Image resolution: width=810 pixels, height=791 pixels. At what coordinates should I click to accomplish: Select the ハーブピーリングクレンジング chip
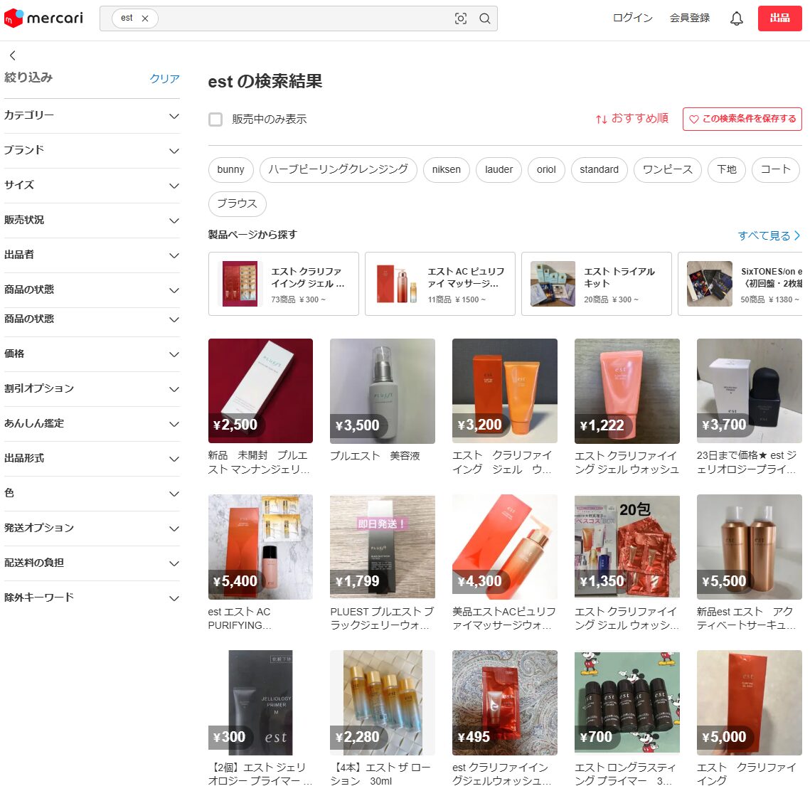[338, 170]
